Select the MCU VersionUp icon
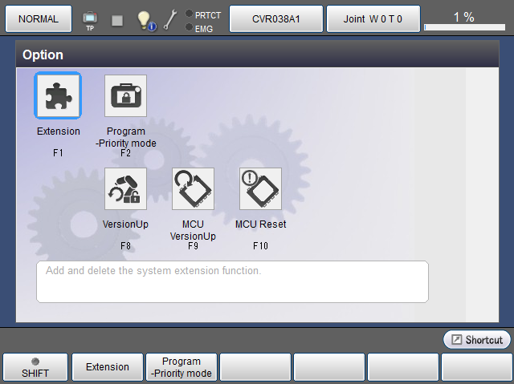The image size is (514, 384). coord(193,189)
